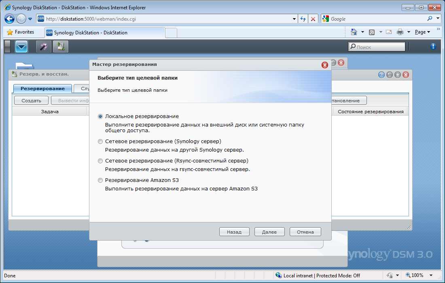The width and height of the screenshot is (445, 283).
Task: Click the Назад button
Action: point(234,232)
